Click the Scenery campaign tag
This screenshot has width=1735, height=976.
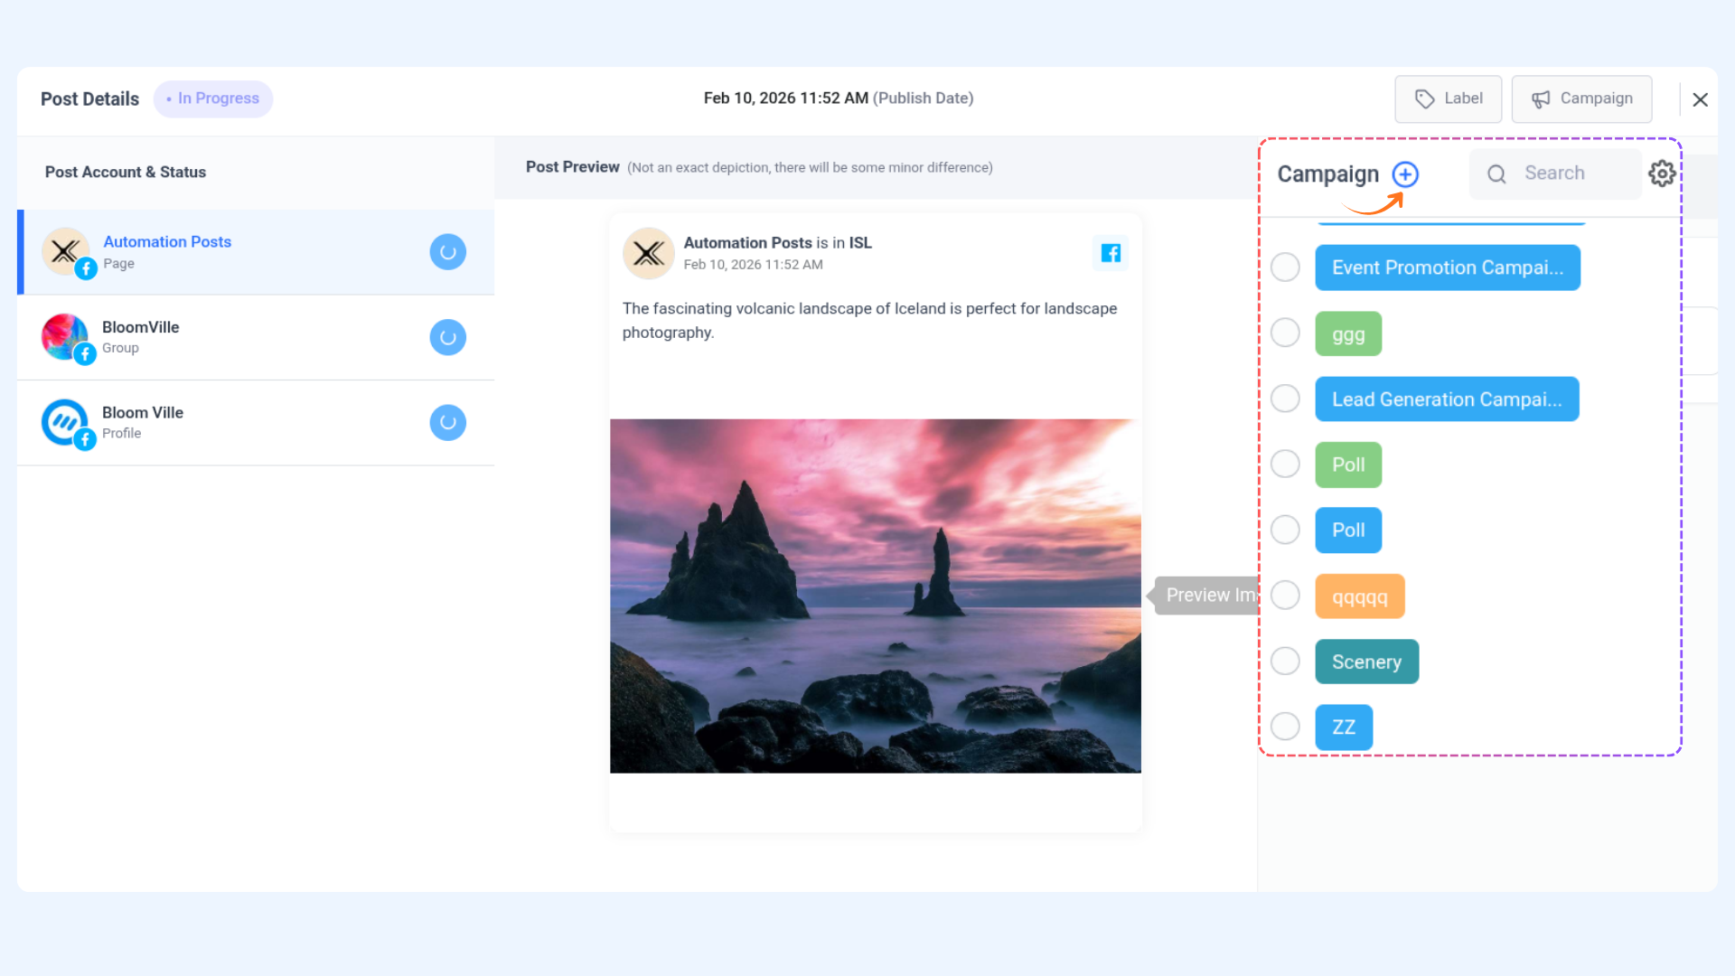point(1366,662)
